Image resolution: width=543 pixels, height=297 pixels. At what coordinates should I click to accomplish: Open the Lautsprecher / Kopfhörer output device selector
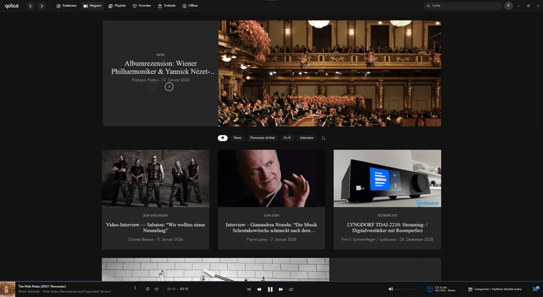[x=495, y=289]
